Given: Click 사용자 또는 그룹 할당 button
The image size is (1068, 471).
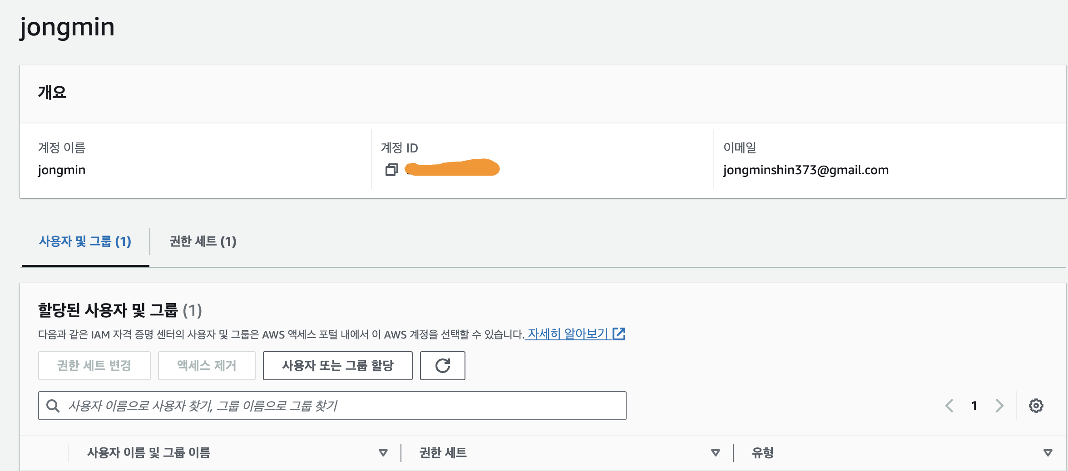Looking at the screenshot, I should [x=338, y=366].
